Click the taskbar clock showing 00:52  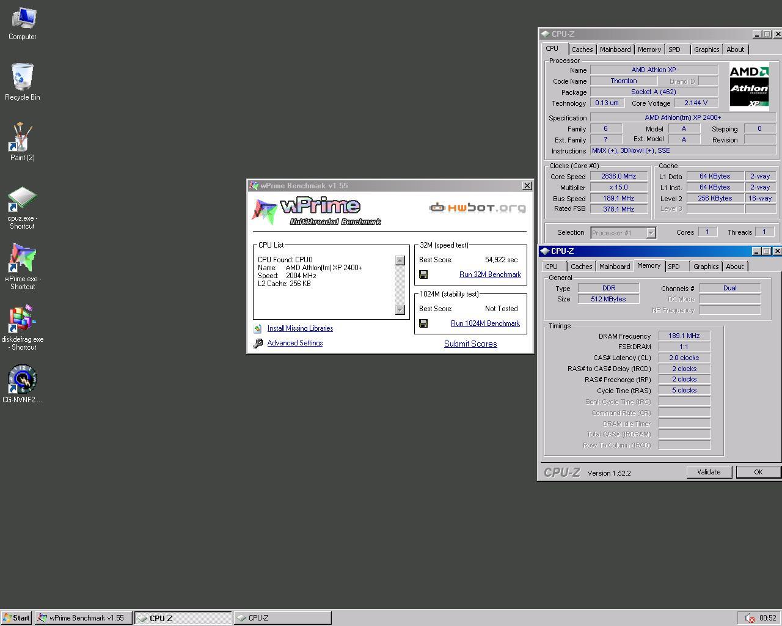tap(767, 618)
